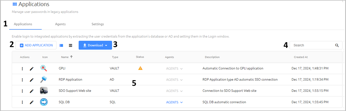Click the Type column header

point(115,57)
